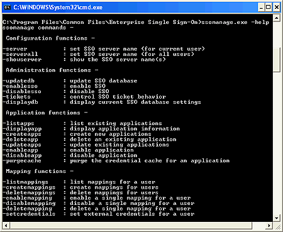Click the '-enablemapping' command text
This screenshot has width=283, height=232.
27,198
